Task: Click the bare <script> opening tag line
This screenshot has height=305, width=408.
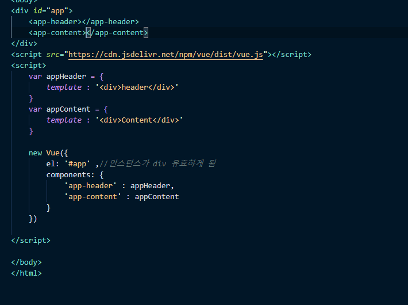Action: [29, 66]
